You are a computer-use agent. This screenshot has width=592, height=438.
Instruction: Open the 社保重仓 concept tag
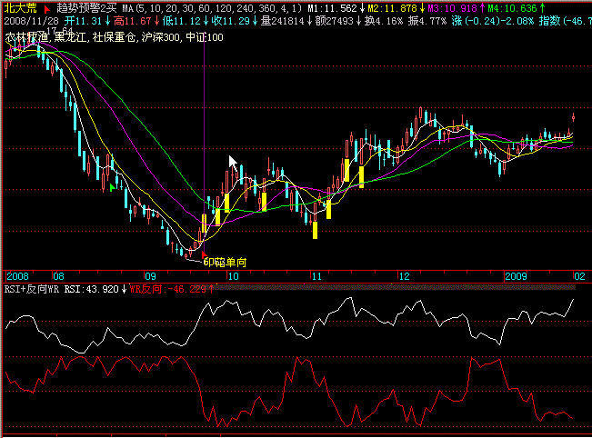(115, 37)
